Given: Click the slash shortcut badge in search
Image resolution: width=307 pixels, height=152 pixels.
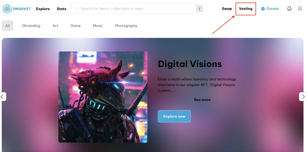Looking at the screenshot, I should 199,9.
